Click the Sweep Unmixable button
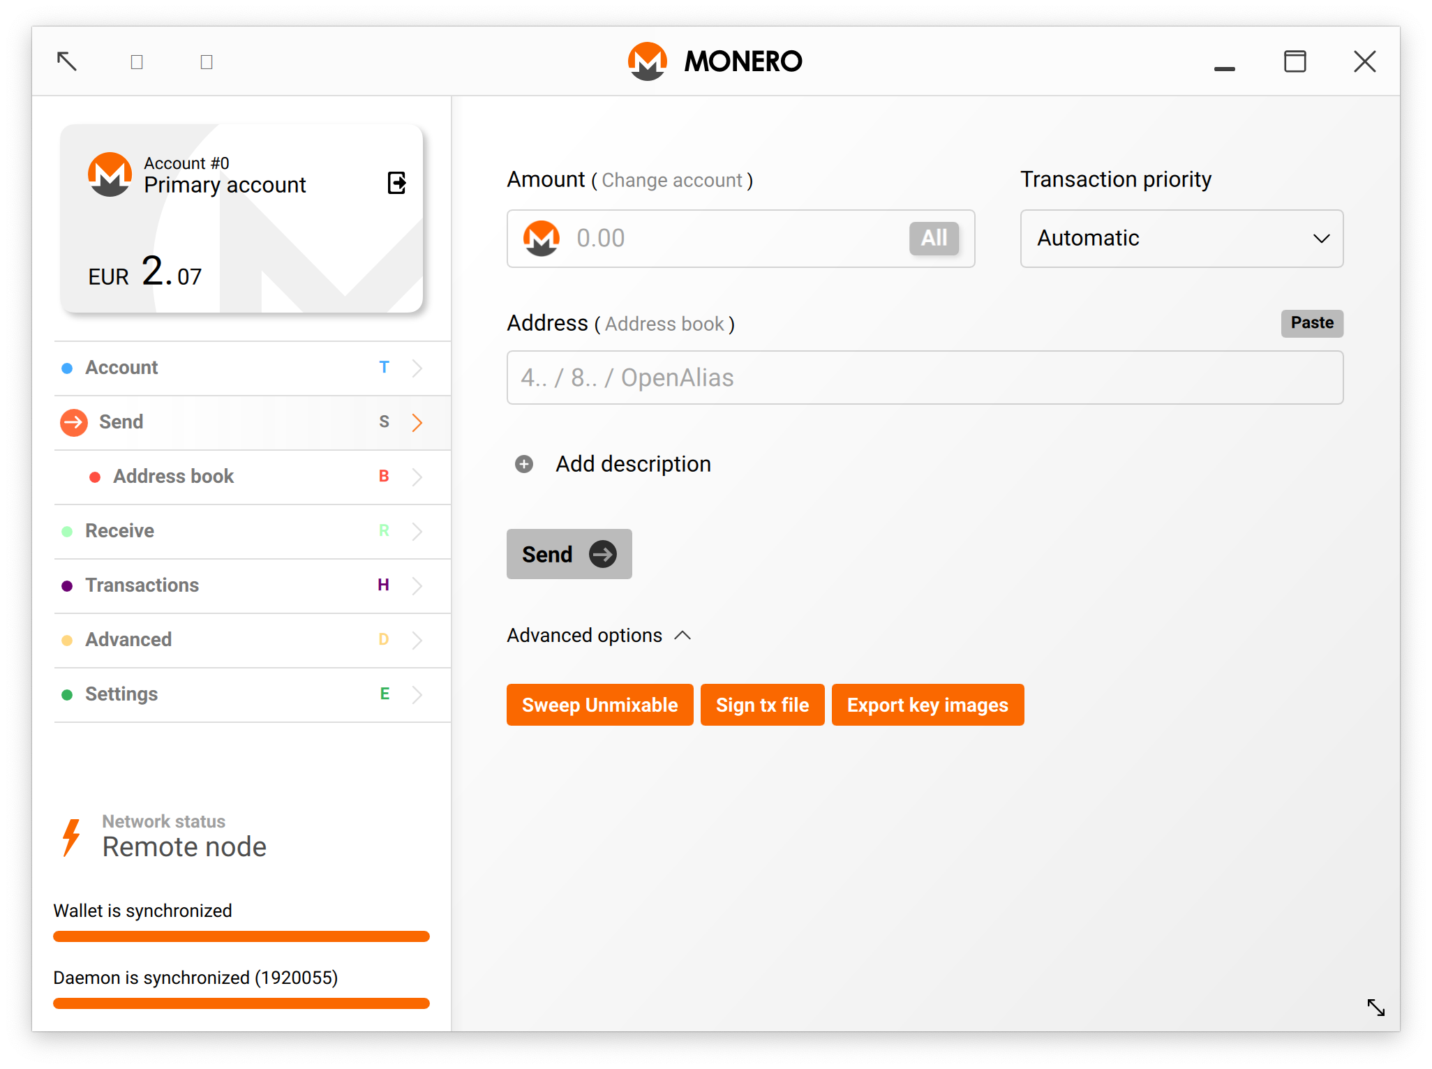Image resolution: width=1432 pixels, height=1069 pixels. (x=599, y=705)
